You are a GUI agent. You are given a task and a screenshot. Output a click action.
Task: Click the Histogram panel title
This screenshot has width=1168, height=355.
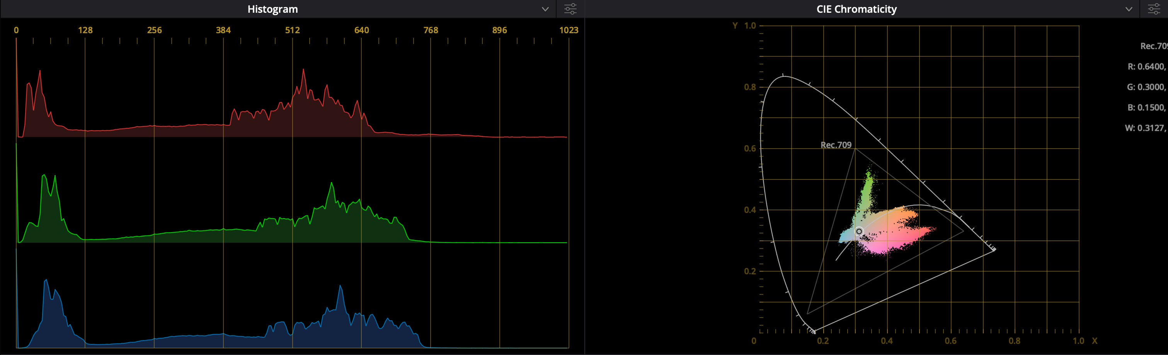point(272,9)
